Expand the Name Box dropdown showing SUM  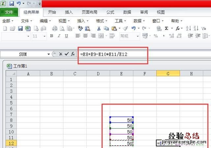point(49,54)
